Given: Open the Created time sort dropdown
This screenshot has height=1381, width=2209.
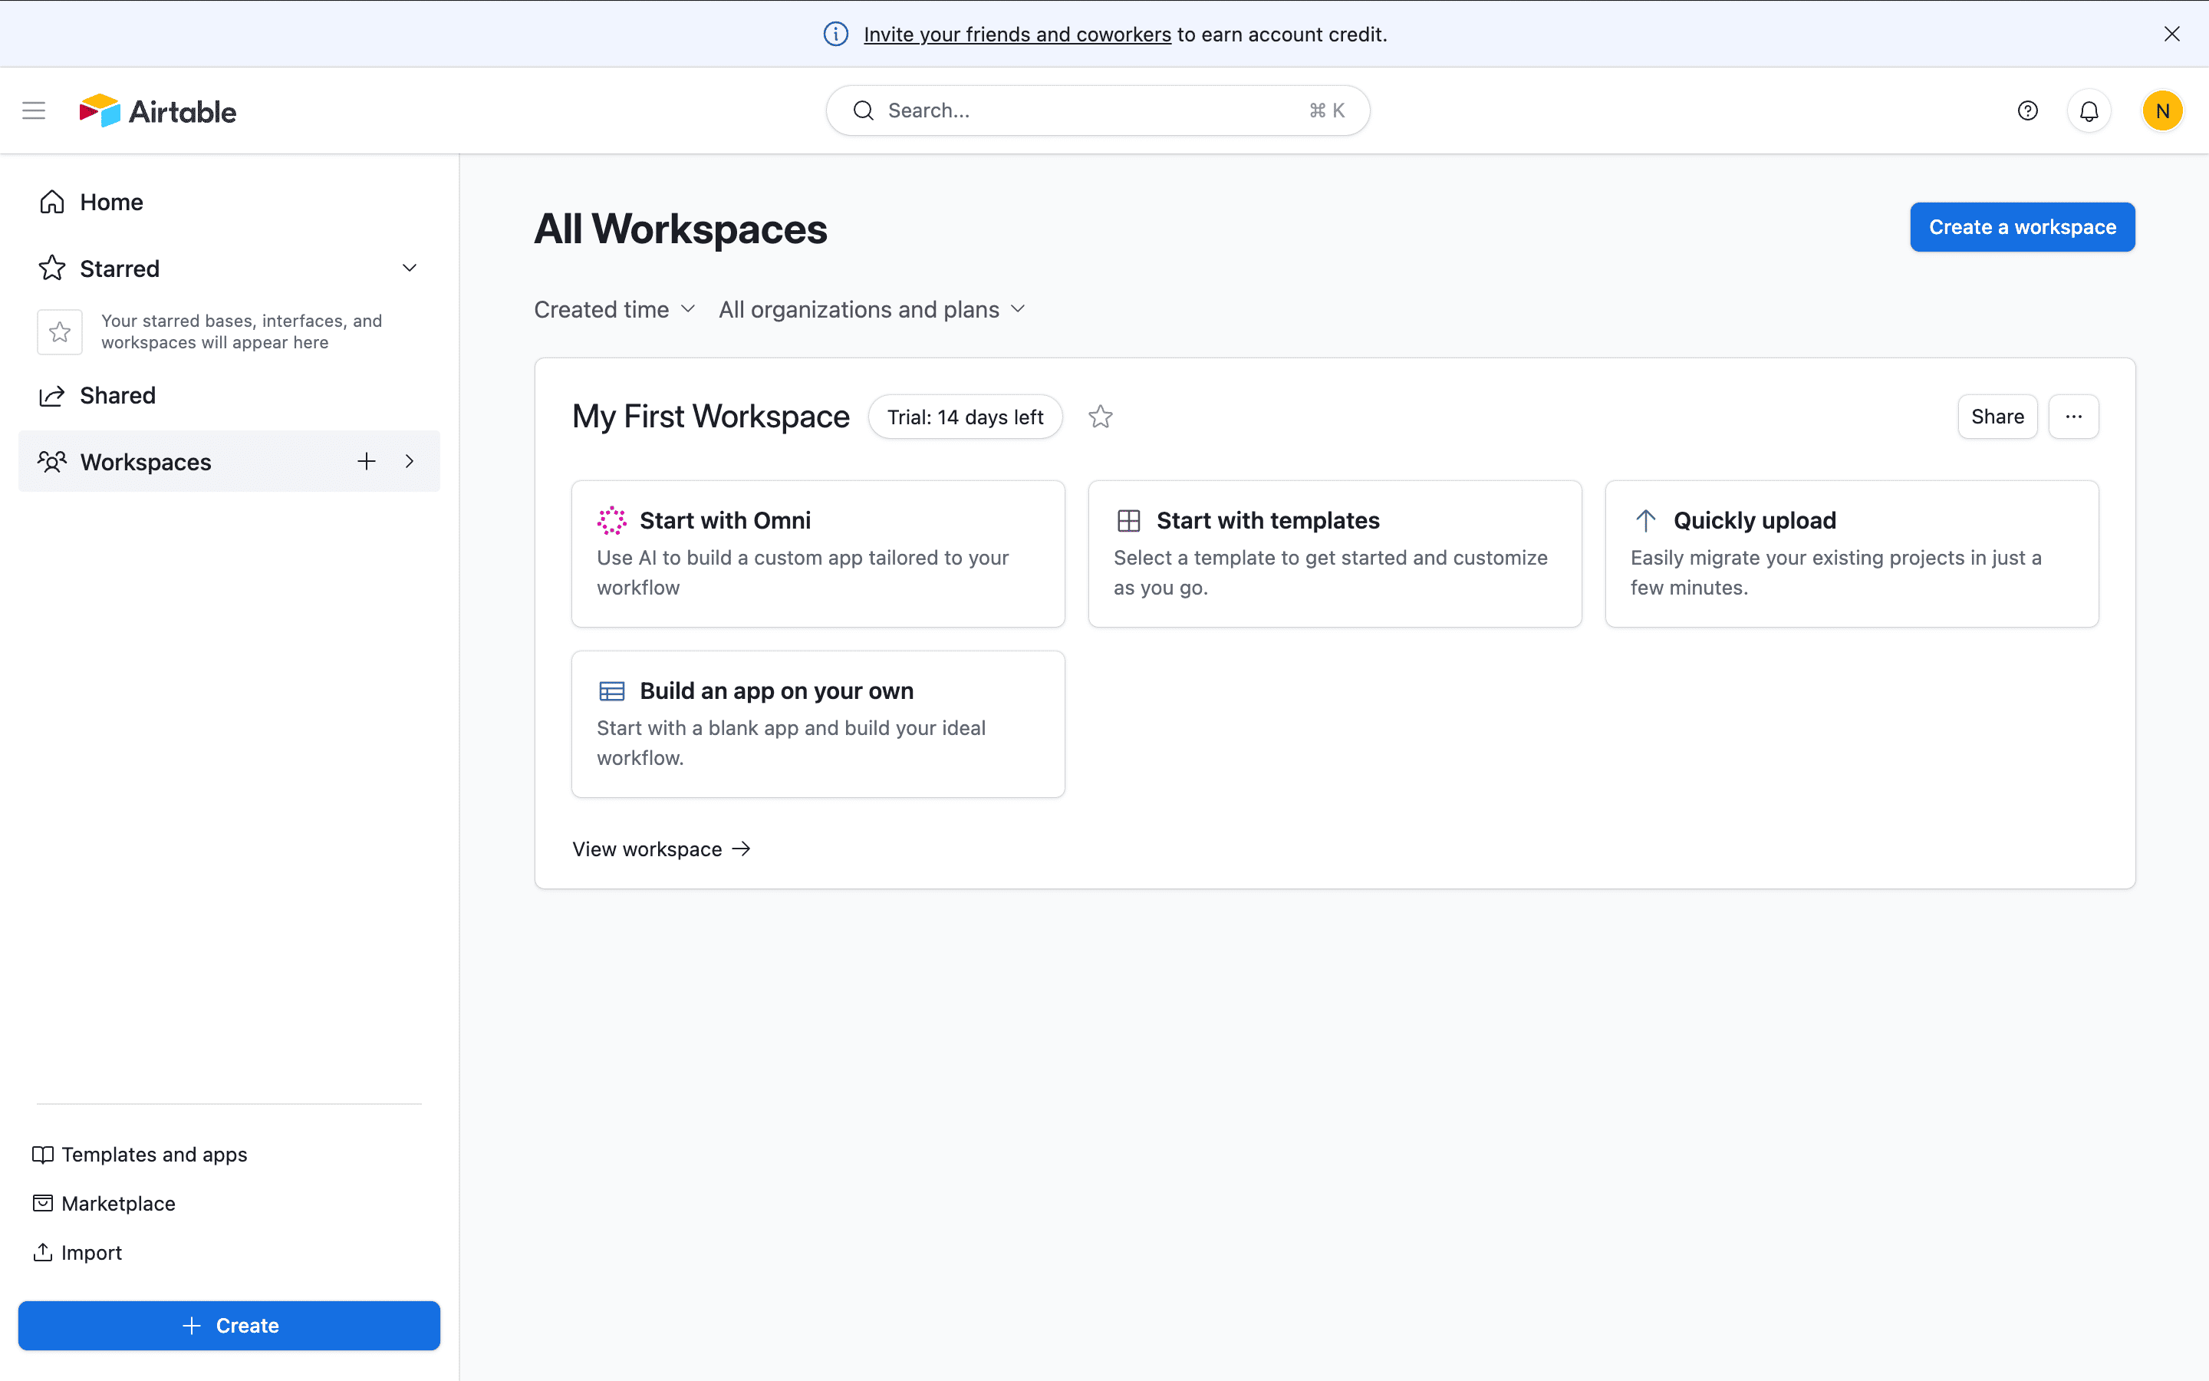Looking at the screenshot, I should coord(614,310).
